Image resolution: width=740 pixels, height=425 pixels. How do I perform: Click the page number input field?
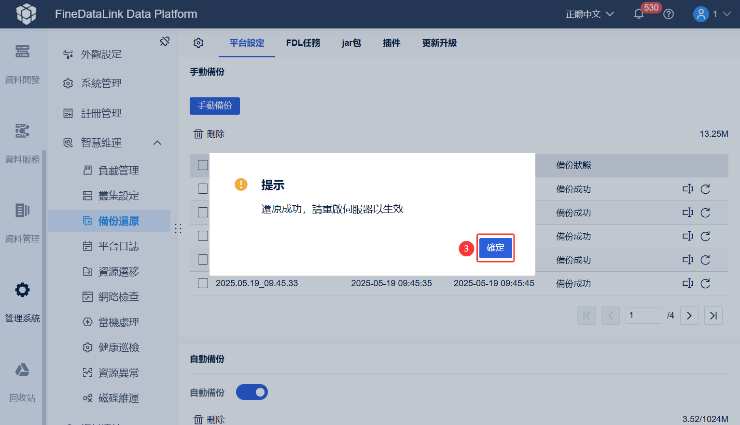(x=643, y=316)
